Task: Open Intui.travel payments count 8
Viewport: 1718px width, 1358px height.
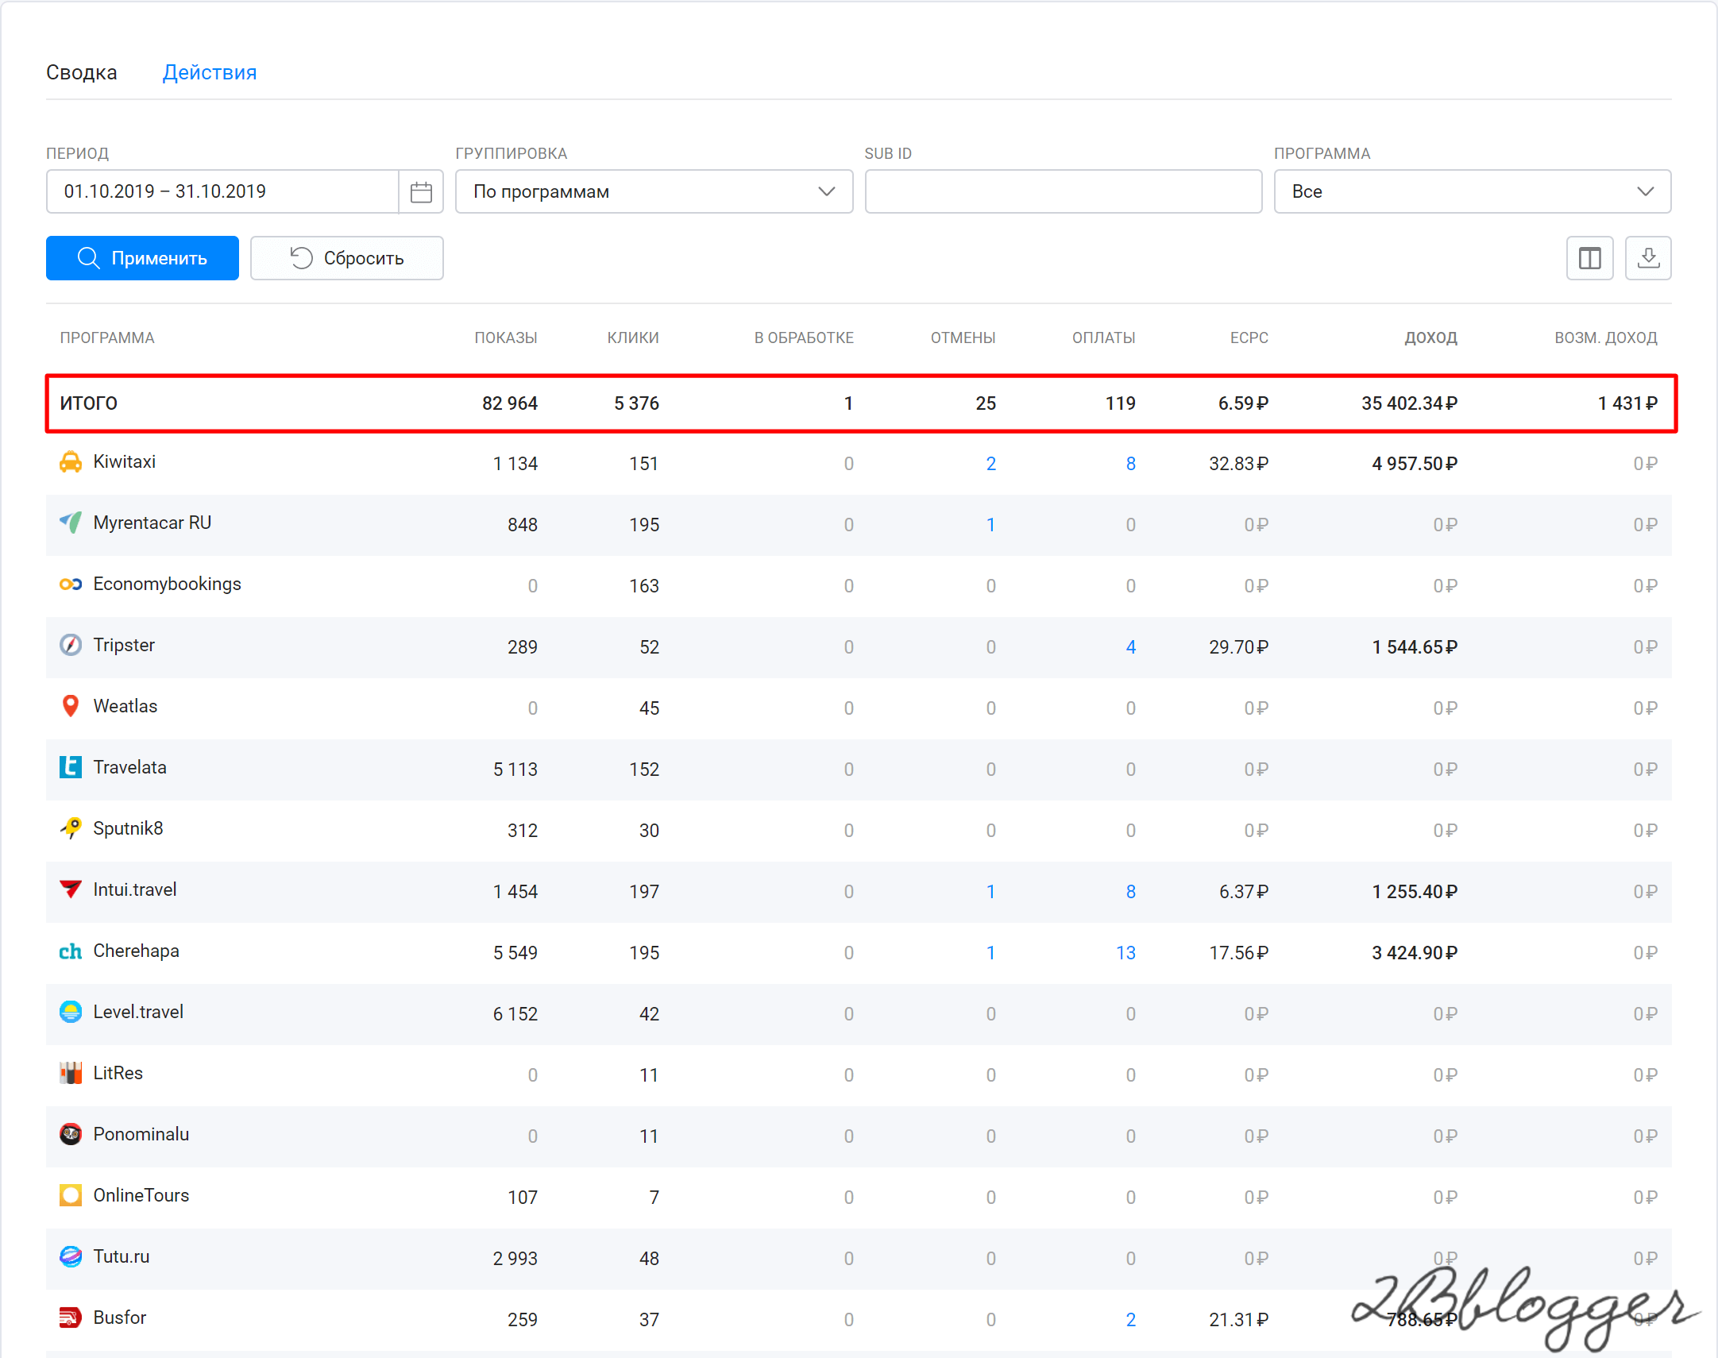Action: pos(1130,891)
